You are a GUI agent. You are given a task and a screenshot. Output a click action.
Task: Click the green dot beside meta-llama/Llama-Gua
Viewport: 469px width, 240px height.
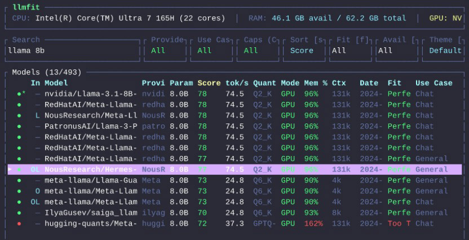click(19, 180)
